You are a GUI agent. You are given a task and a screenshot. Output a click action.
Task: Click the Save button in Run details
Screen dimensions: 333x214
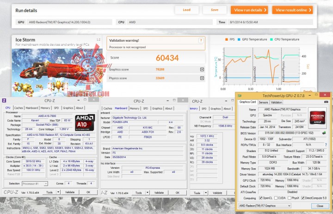pyautogui.click(x=215, y=10)
